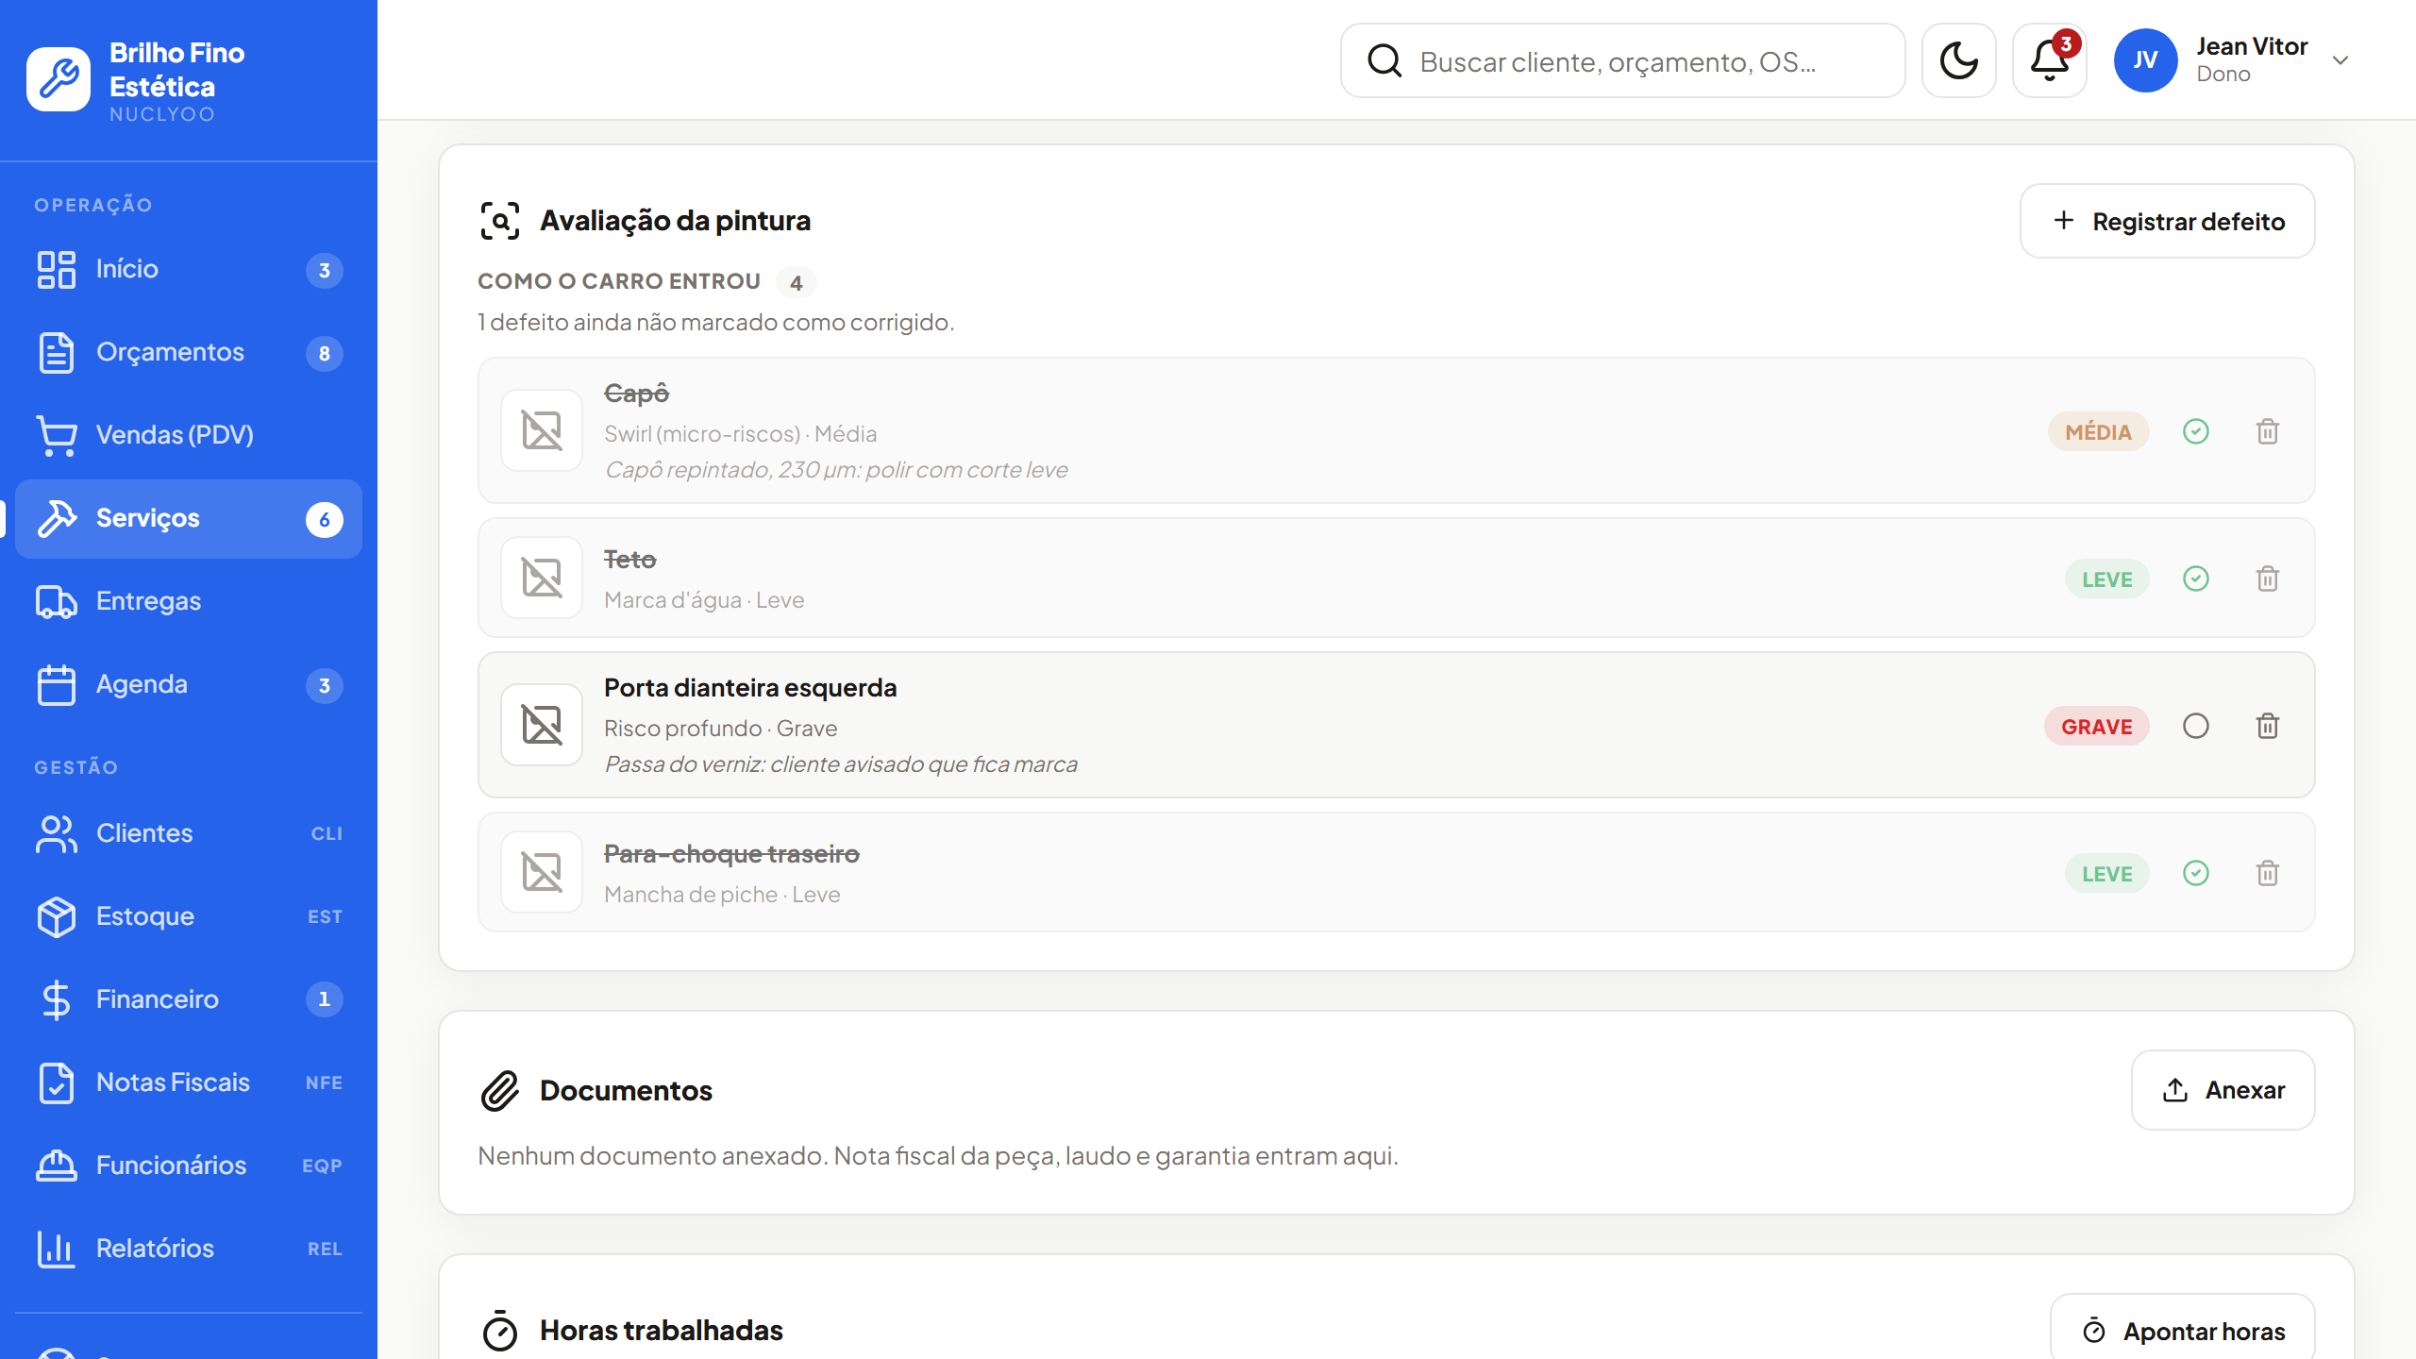Viewport: 2416px width, 1359px height.
Task: Open Financeiro section
Action: [189, 999]
